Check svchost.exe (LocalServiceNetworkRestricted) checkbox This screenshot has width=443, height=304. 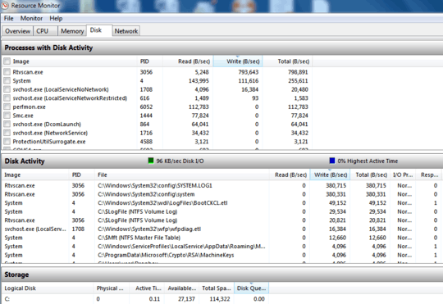(x=7, y=98)
